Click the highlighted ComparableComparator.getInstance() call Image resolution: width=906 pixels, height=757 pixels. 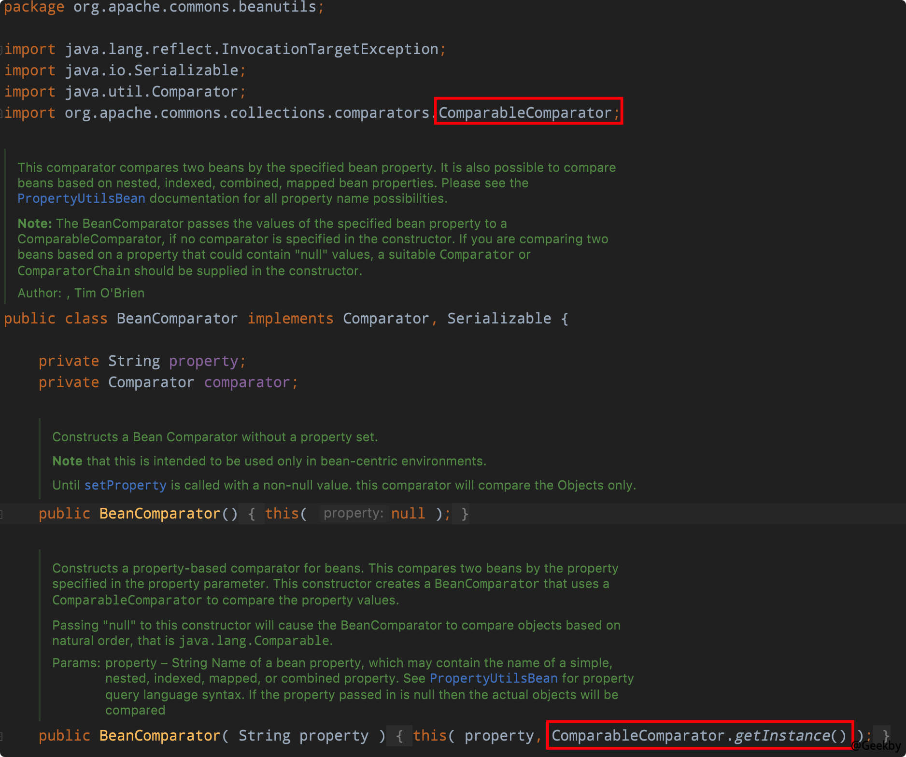[700, 735]
